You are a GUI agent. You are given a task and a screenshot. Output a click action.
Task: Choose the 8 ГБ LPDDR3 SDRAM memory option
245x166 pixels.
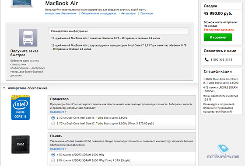[53, 160]
